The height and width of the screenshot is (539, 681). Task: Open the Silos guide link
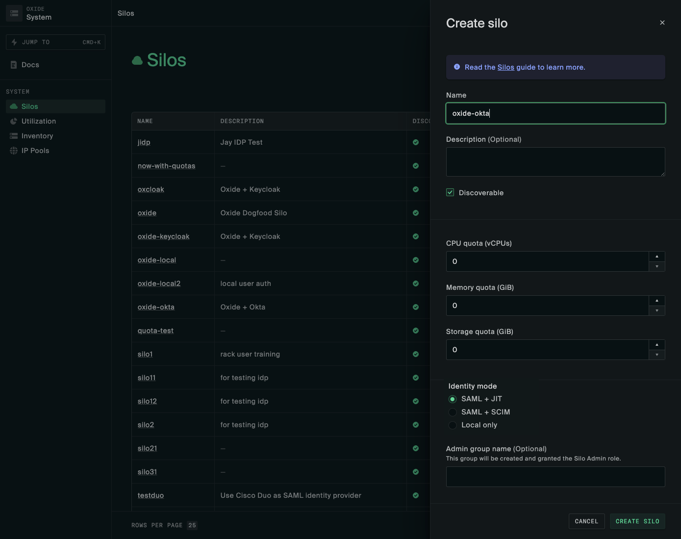505,67
